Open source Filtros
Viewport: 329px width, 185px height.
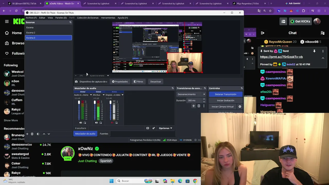click(x=138, y=82)
